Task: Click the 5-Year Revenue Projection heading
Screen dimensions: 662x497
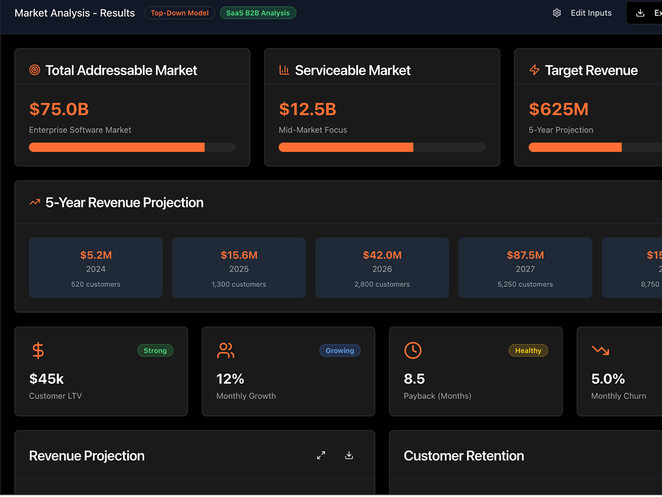Action: pyautogui.click(x=125, y=203)
